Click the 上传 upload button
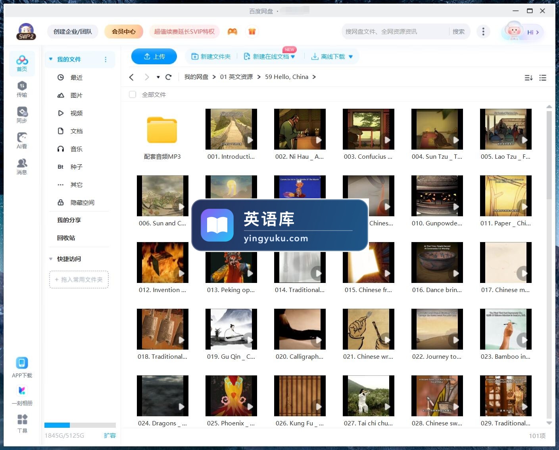Image resolution: width=559 pixels, height=450 pixels. [154, 56]
